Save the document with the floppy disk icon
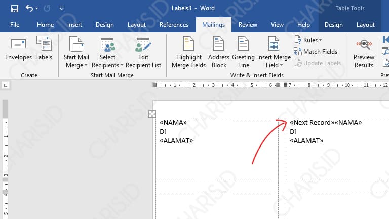Viewport: 389px width, 219px height. pyautogui.click(x=15, y=9)
